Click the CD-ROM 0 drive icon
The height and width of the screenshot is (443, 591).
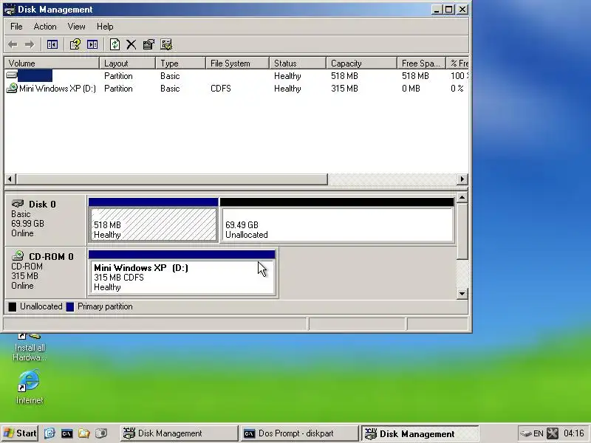point(18,256)
